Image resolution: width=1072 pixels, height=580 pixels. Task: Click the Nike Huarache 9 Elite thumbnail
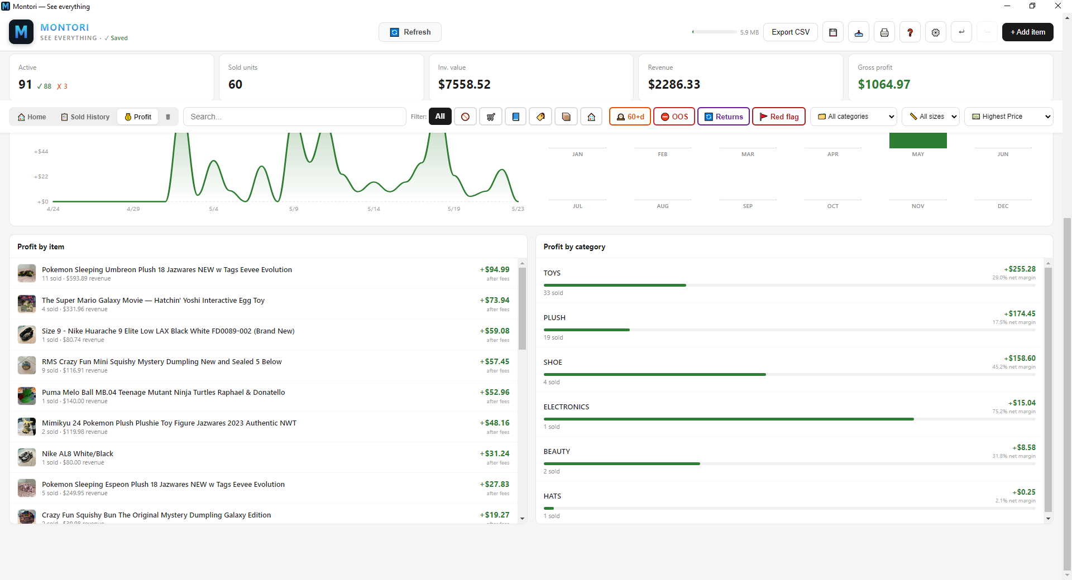pyautogui.click(x=27, y=335)
